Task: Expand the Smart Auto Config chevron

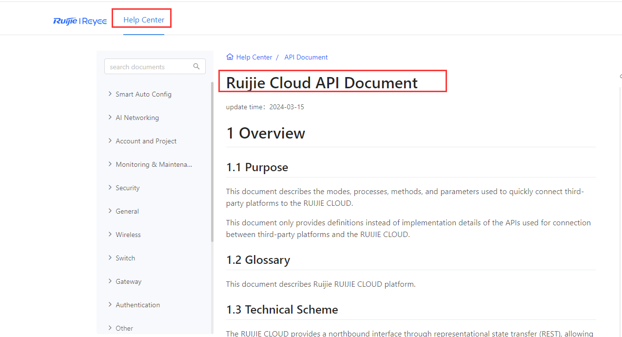Action: tap(110, 94)
